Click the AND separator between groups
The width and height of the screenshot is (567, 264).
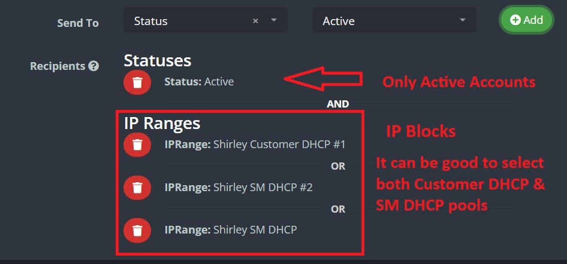click(337, 104)
